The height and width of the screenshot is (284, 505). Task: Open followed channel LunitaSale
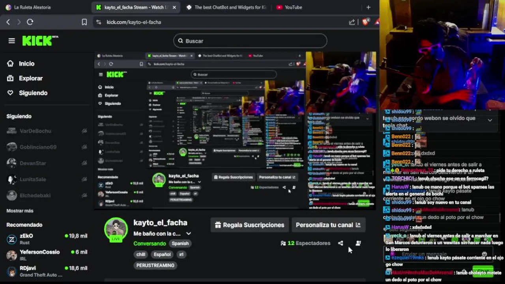coord(33,179)
